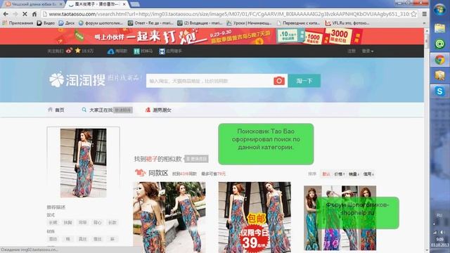Image resolution: width=450 pixels, height=253 pixels.
Task: Filter by the 抹胸 style tag
Action: 67,223
